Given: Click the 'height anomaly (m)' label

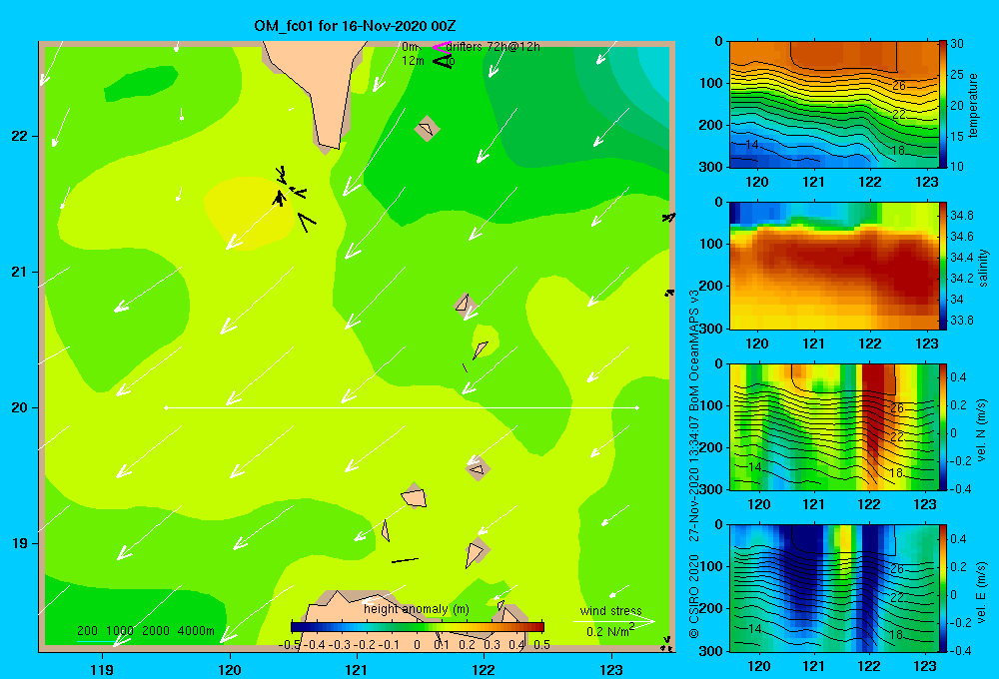Looking at the screenshot, I should [x=417, y=609].
